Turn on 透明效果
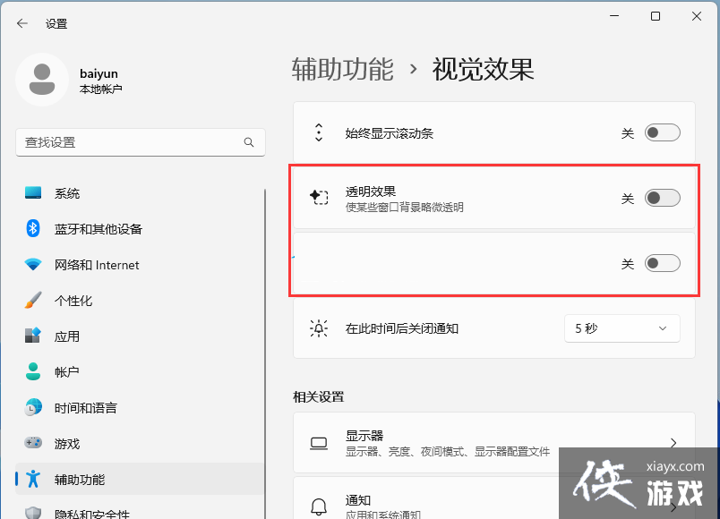The width and height of the screenshot is (720, 519). 663,198
